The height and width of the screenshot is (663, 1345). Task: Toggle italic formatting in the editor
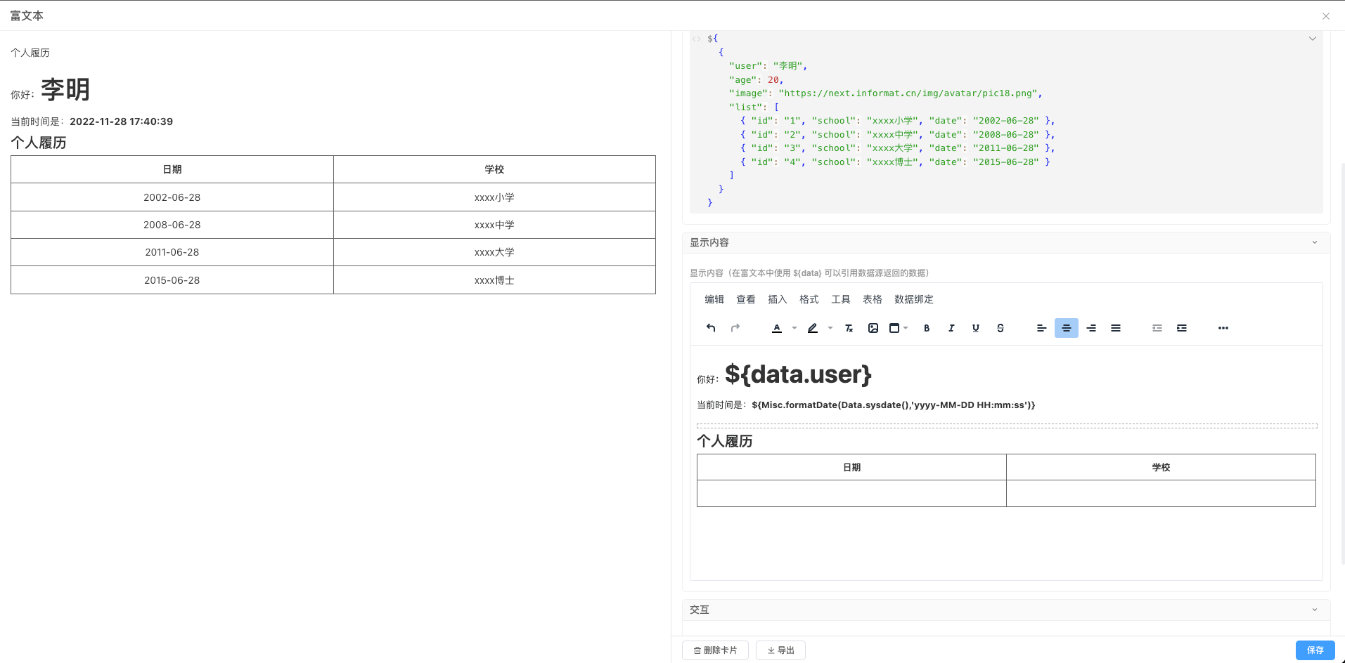point(951,328)
